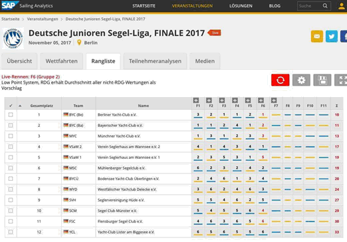This screenshot has height=242, width=347.
Task: Open the user account icon
Action: click(342, 6)
